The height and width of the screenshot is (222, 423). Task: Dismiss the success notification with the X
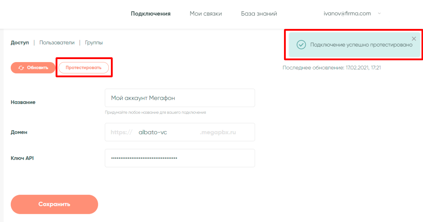414,38
